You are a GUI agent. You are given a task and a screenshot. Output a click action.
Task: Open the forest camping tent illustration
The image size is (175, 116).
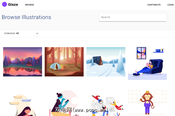tap(64, 62)
